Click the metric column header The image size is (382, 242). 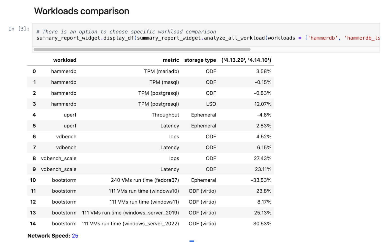click(x=171, y=60)
